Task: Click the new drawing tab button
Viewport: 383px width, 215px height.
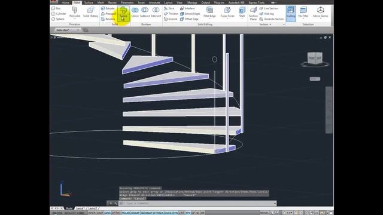Action: click(x=86, y=30)
